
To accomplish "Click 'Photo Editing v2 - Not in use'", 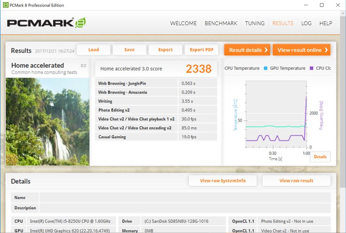I will 287,221.
